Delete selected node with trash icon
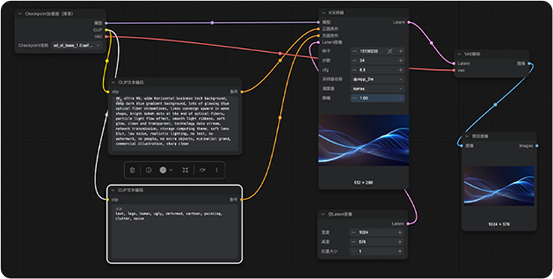The height and width of the screenshot is (279, 553). tap(132, 170)
